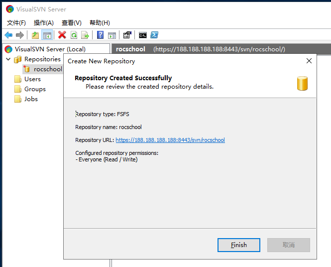
Task: Click the VisualSVN Server title bar logo
Action: (10, 9)
